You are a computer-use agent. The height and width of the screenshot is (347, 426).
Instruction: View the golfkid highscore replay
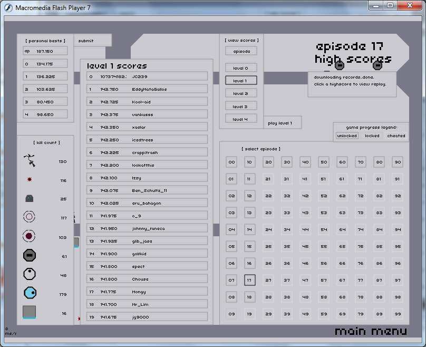pos(147,254)
